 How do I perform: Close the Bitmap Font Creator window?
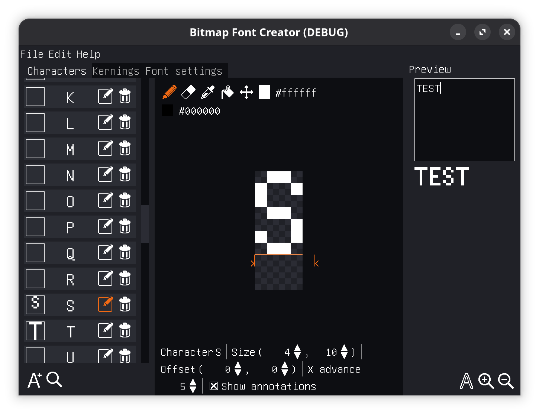pos(507,32)
